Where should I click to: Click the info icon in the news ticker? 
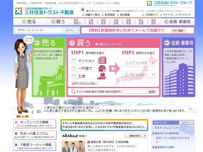pos(83,10)
